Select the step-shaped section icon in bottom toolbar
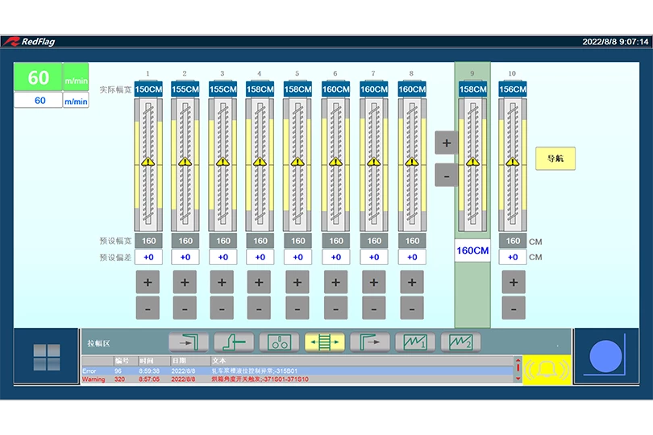The width and height of the screenshot is (653, 435). [234, 342]
